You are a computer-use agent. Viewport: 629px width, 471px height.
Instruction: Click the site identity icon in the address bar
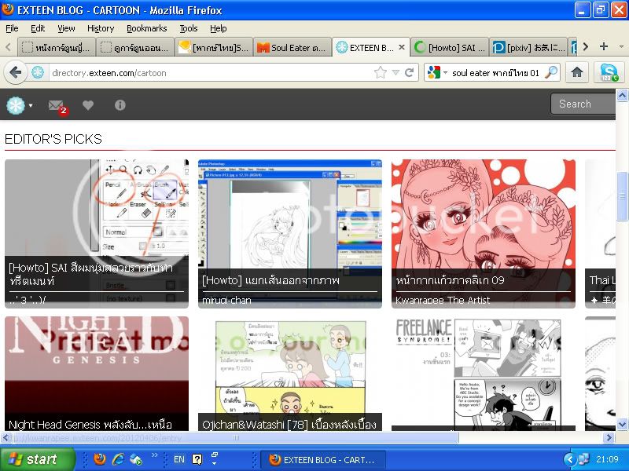coord(38,73)
